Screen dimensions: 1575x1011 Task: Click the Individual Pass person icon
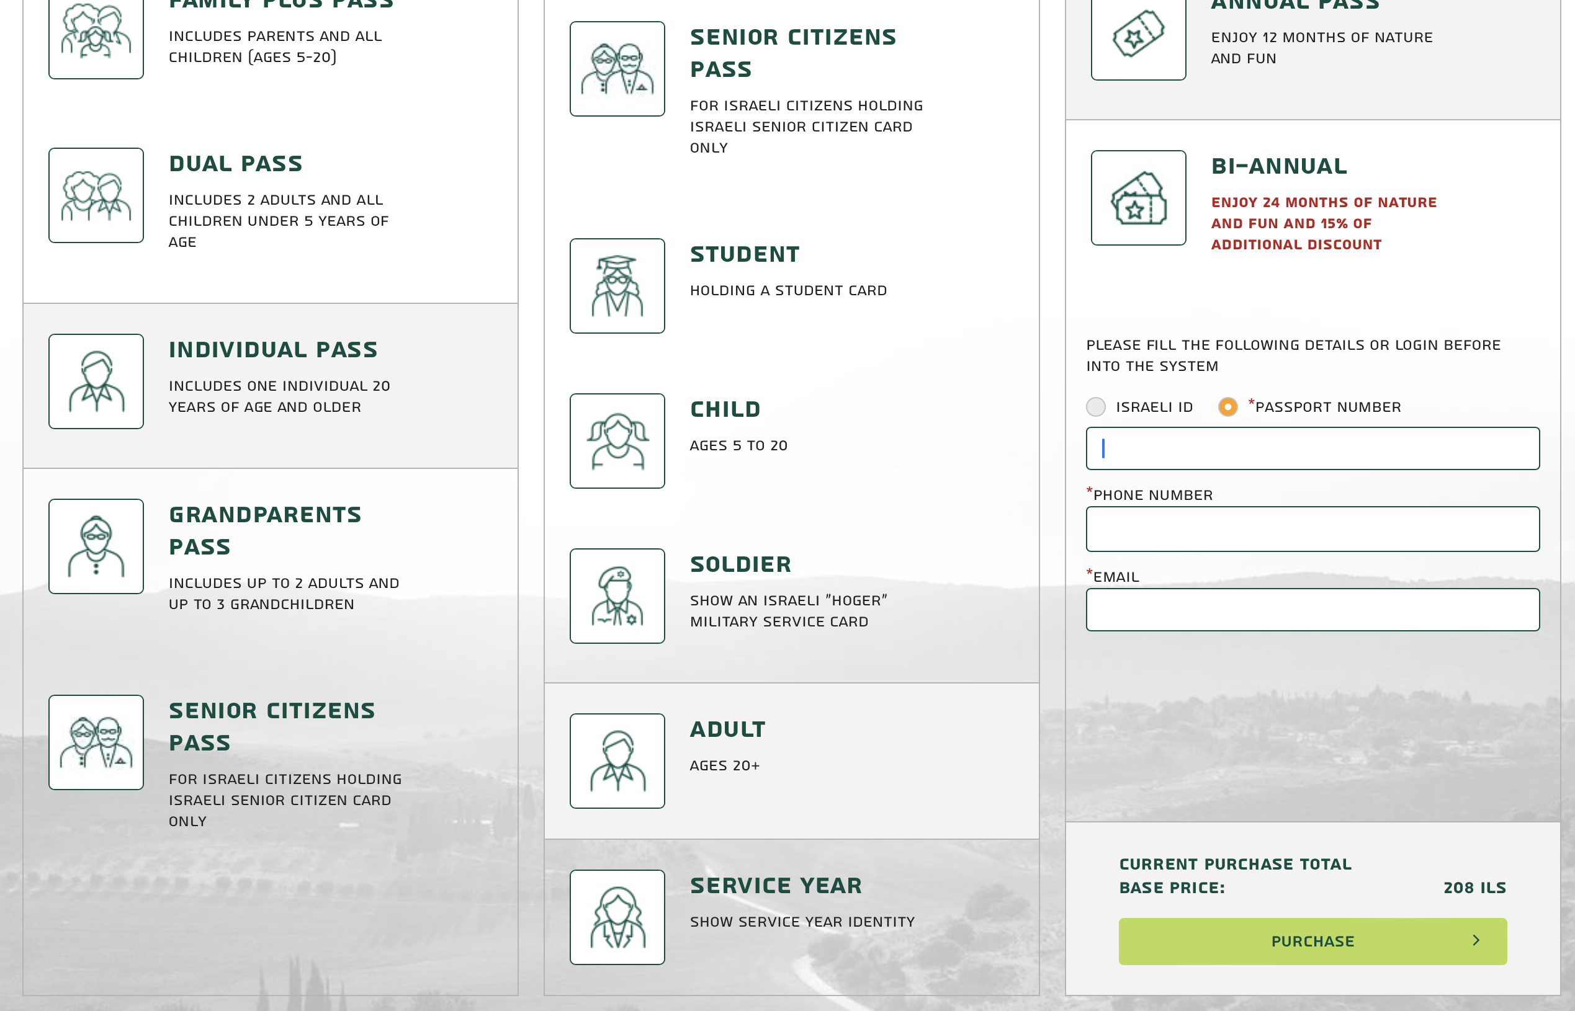point(96,381)
